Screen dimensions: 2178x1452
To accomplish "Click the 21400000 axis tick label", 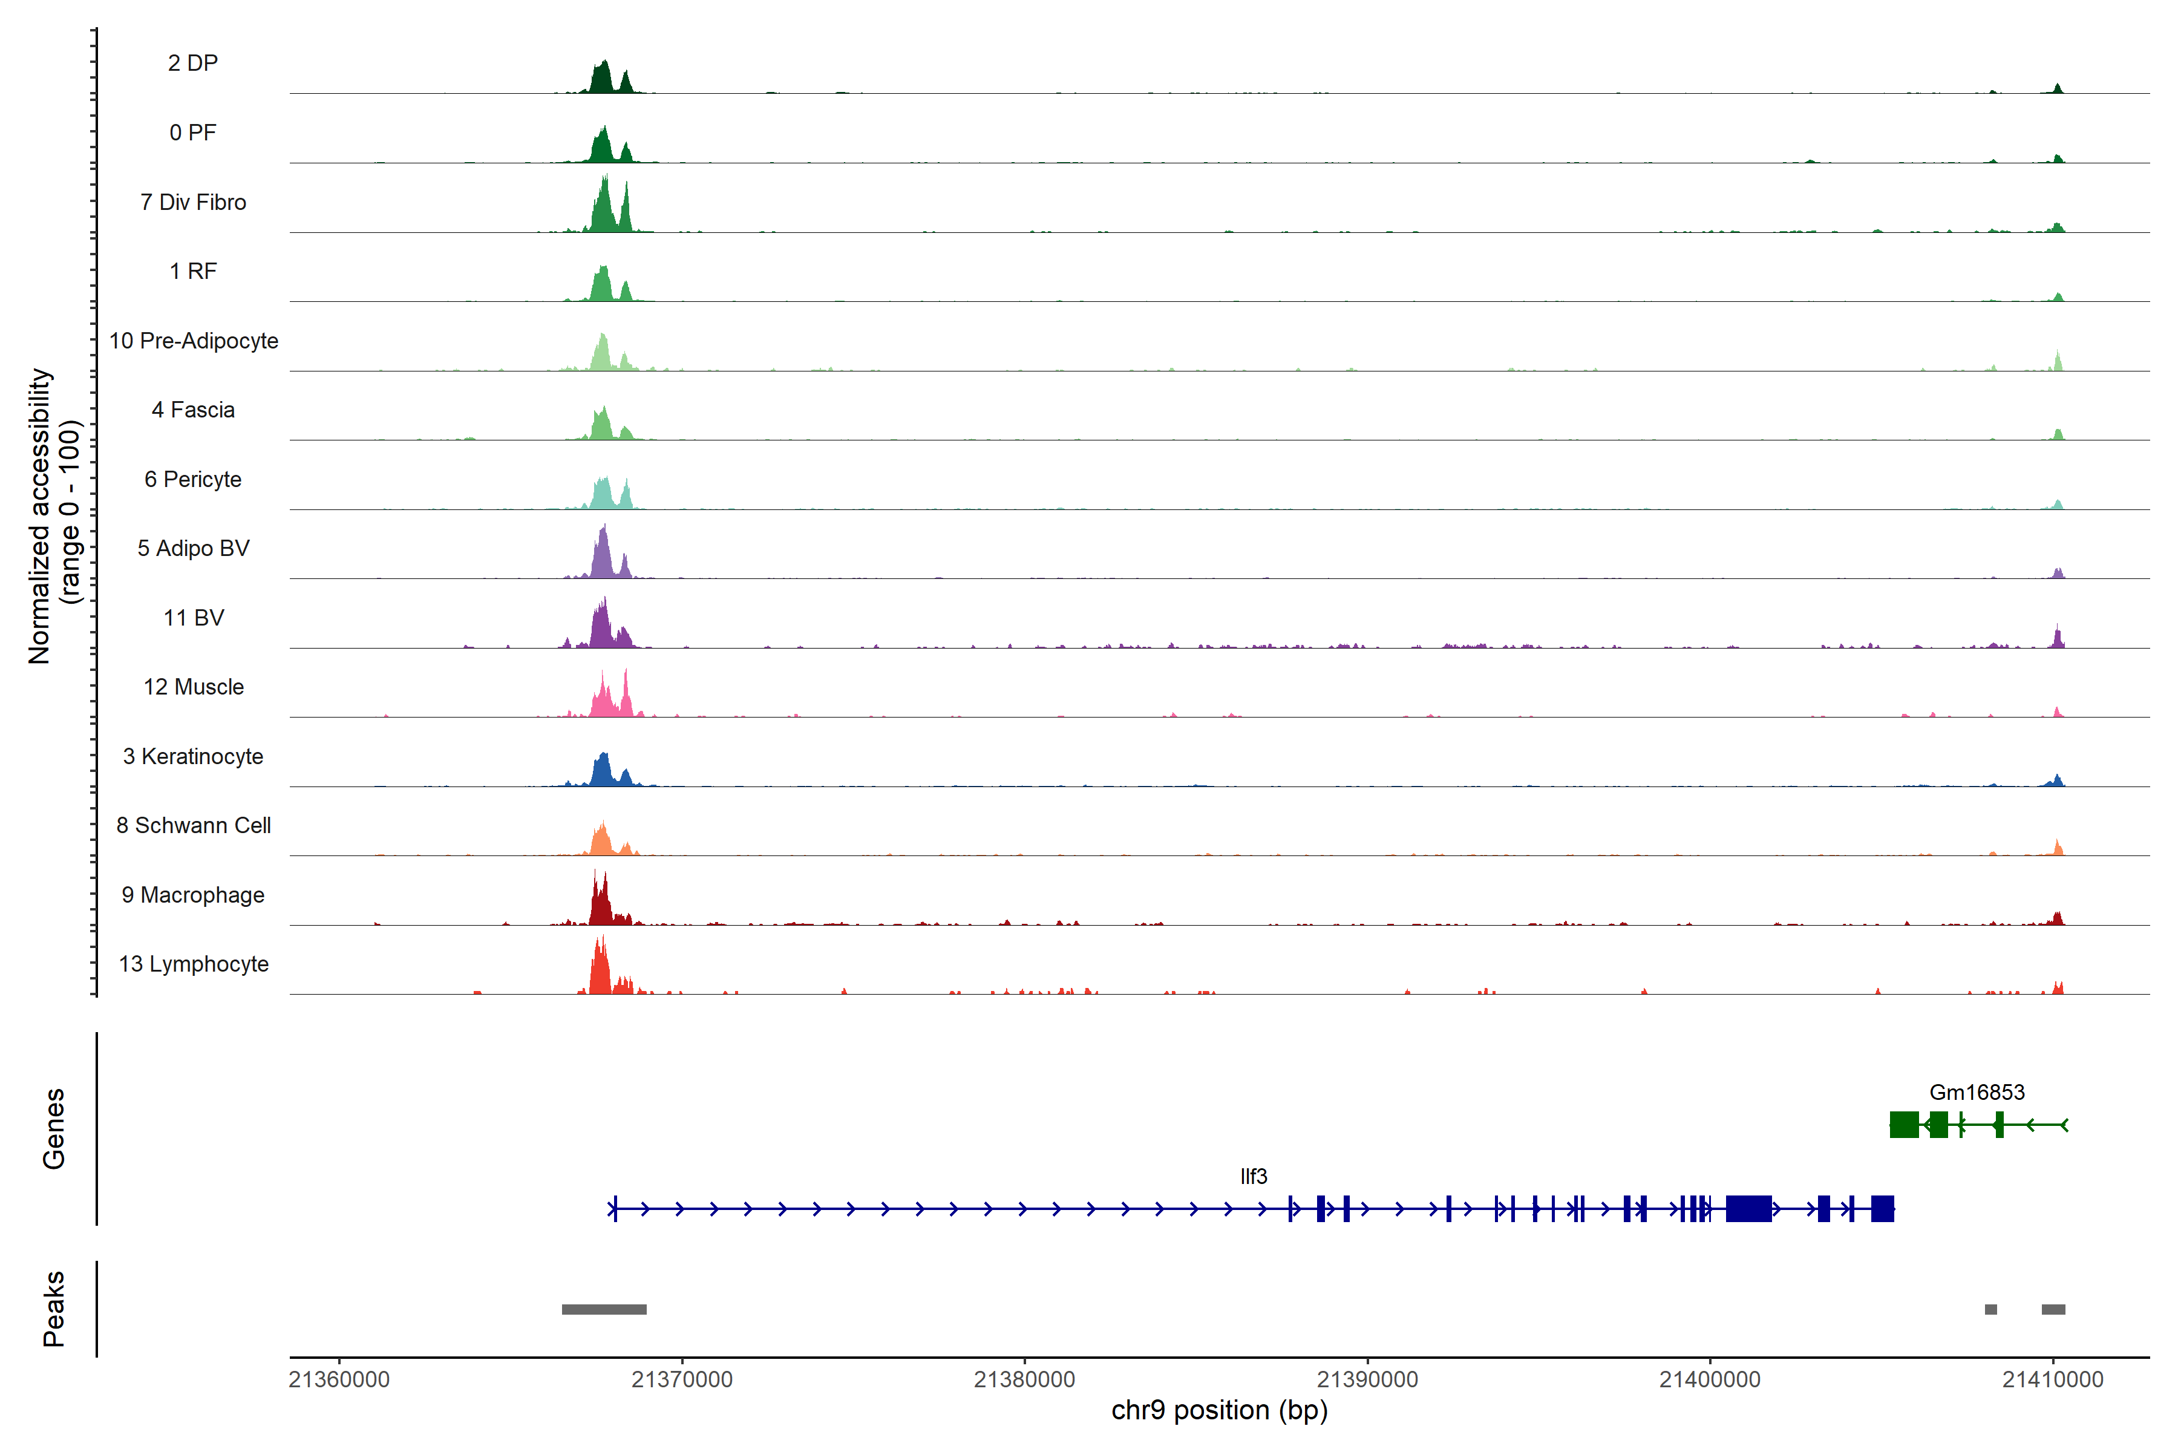I will 1710,1379.
